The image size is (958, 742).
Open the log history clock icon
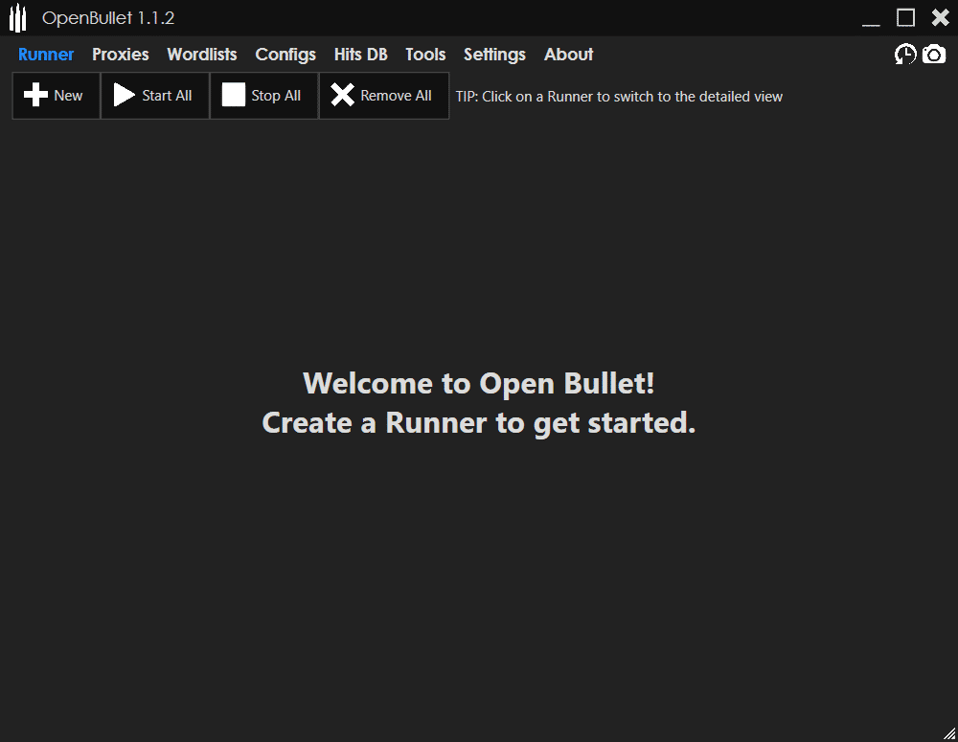point(905,55)
